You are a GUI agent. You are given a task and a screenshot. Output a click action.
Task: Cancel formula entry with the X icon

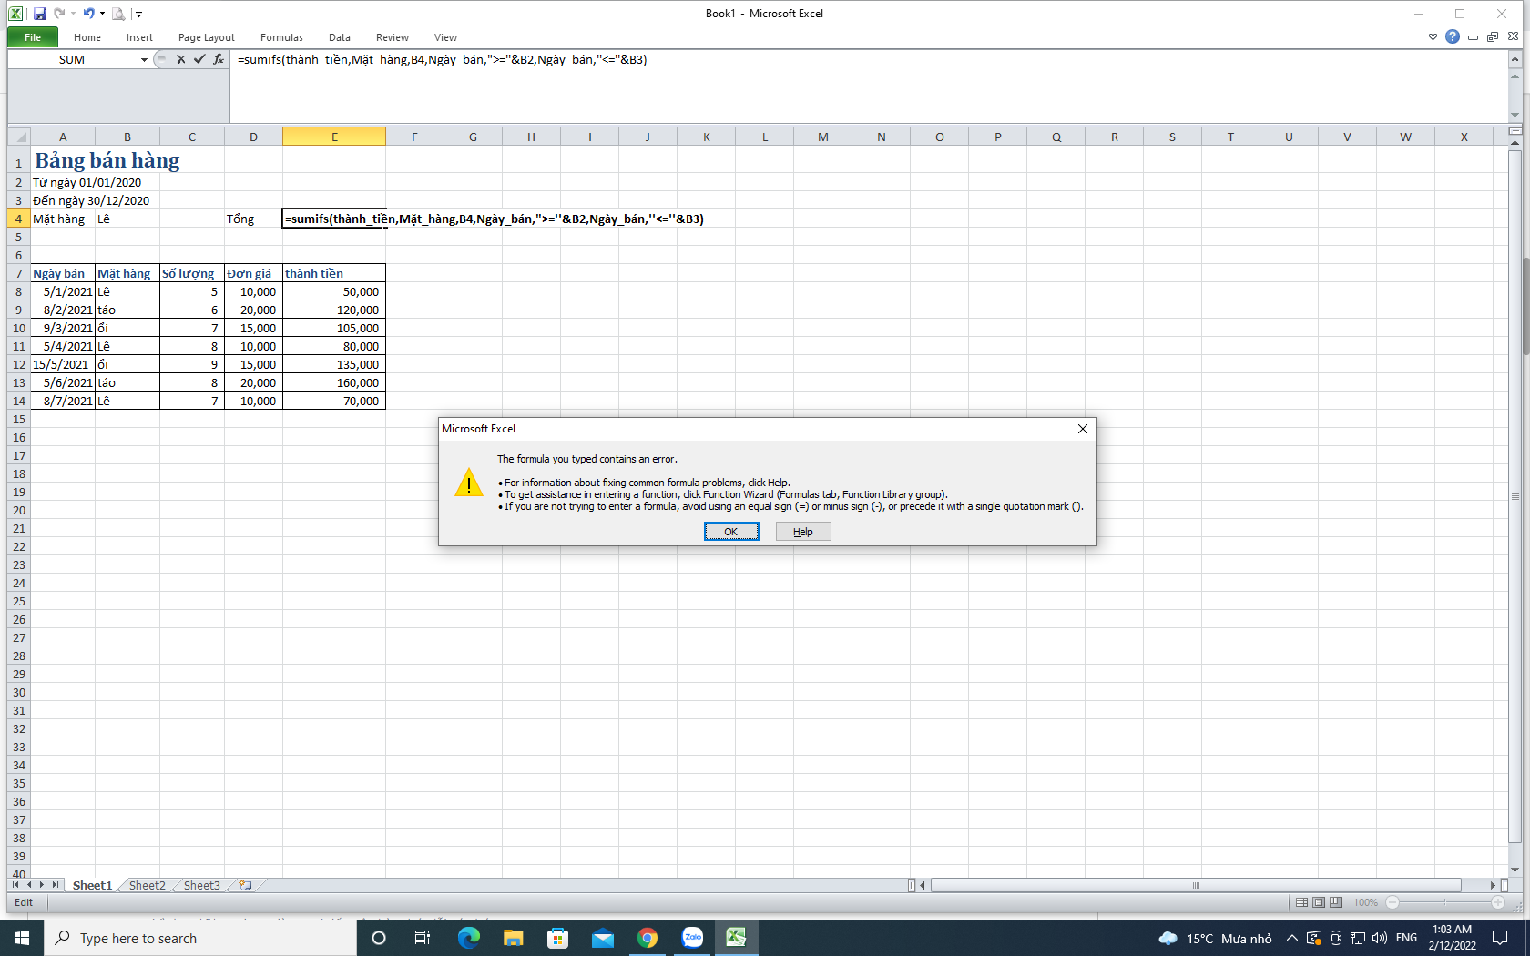coord(180,59)
